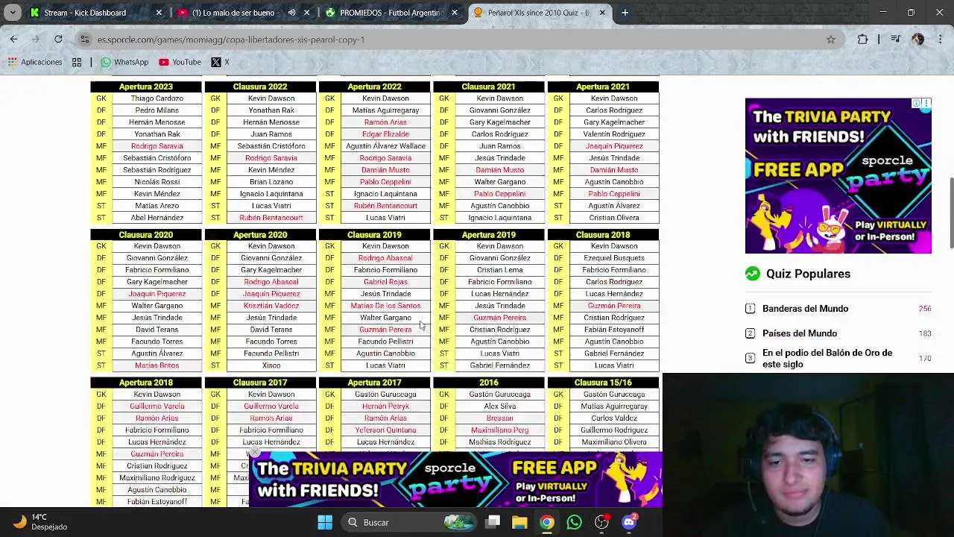The image size is (954, 537).
Task: Select Agustín Álvarez Wallace in Apertura 2022
Action: point(385,146)
